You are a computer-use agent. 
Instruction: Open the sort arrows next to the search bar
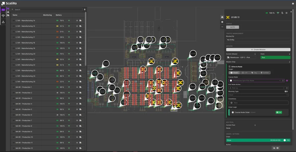(x=85, y=10)
